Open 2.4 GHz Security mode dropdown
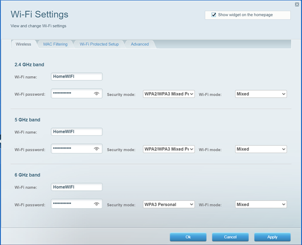 [169, 94]
